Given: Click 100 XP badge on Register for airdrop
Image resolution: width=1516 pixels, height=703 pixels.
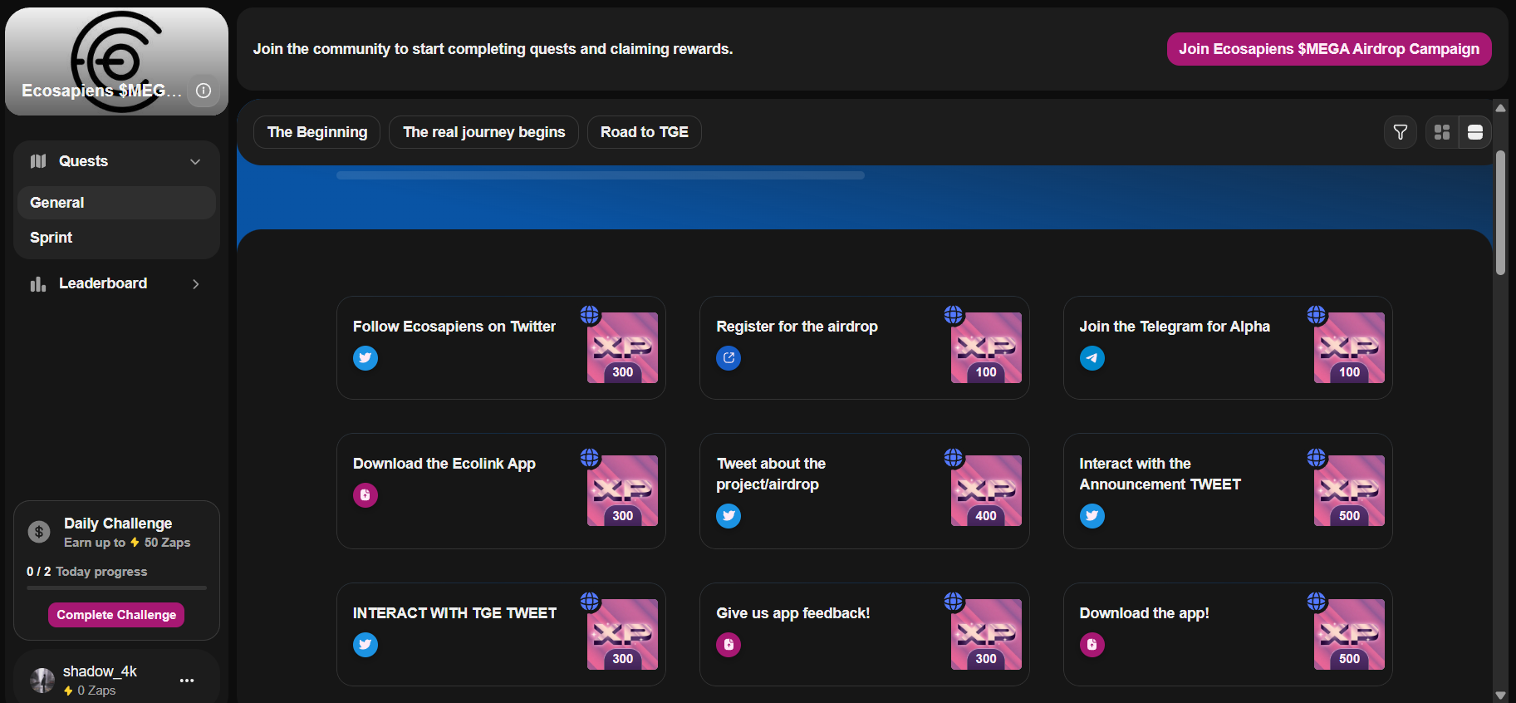Looking at the screenshot, I should (986, 347).
